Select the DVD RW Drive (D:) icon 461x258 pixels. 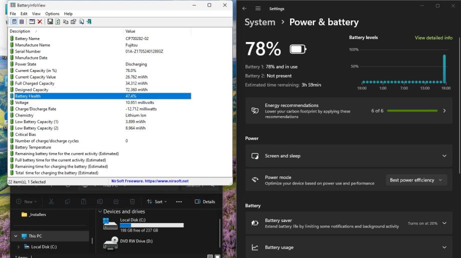(111, 243)
